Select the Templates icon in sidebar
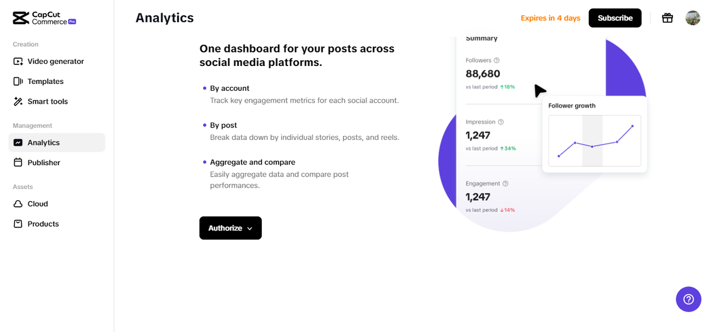Screen dimensions: 722x332 point(18,81)
